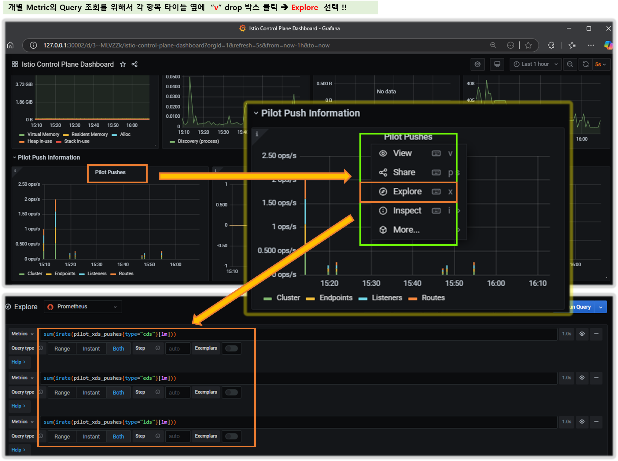The image size is (618, 461).
Task: Open Help link under the first query
Action: 18,362
